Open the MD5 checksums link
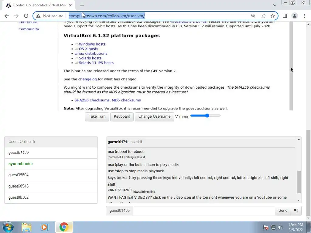311x233 pixels. click(126, 100)
